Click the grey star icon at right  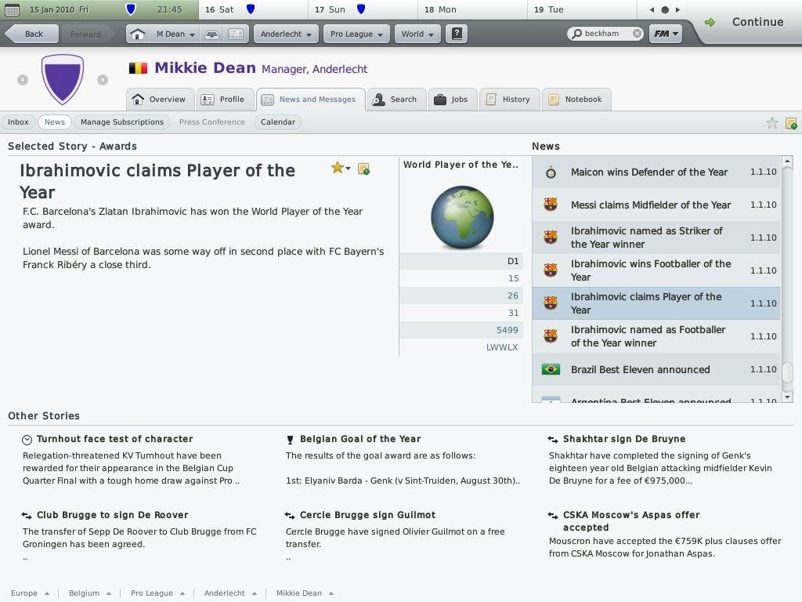pyautogui.click(x=771, y=122)
